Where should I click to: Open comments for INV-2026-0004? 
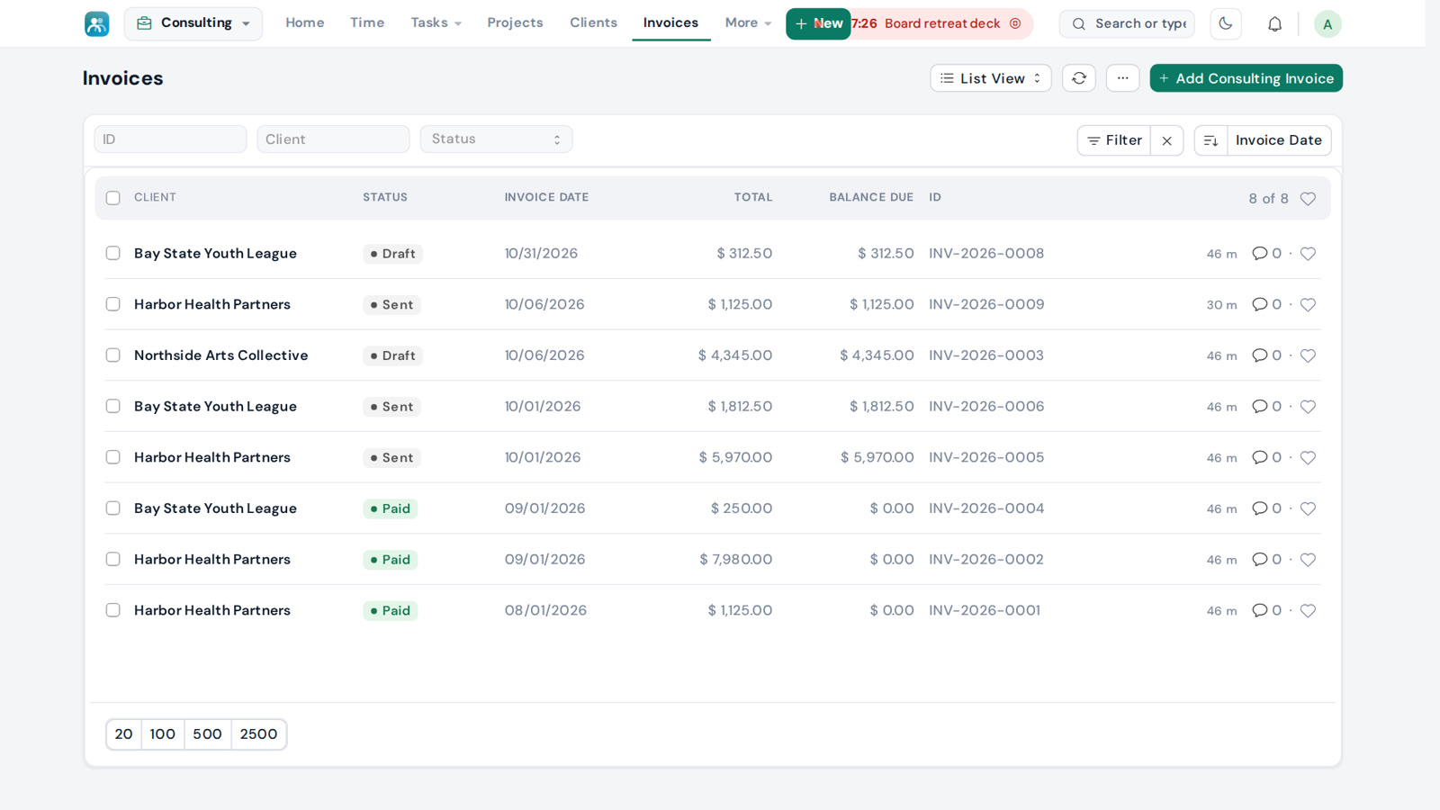coord(1266,508)
